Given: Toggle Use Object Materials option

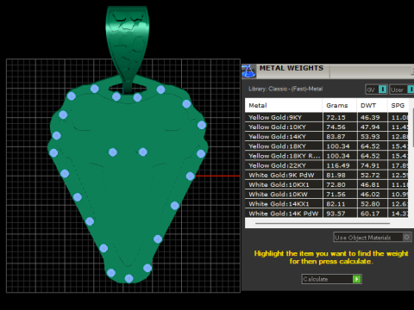Looking at the screenshot, I should click(373, 238).
